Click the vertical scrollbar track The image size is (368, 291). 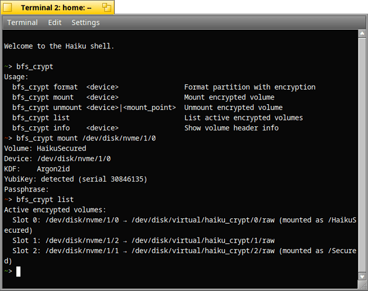click(x=362, y=155)
